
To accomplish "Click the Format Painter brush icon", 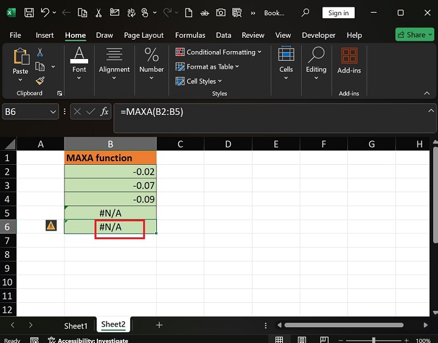I will [40, 81].
